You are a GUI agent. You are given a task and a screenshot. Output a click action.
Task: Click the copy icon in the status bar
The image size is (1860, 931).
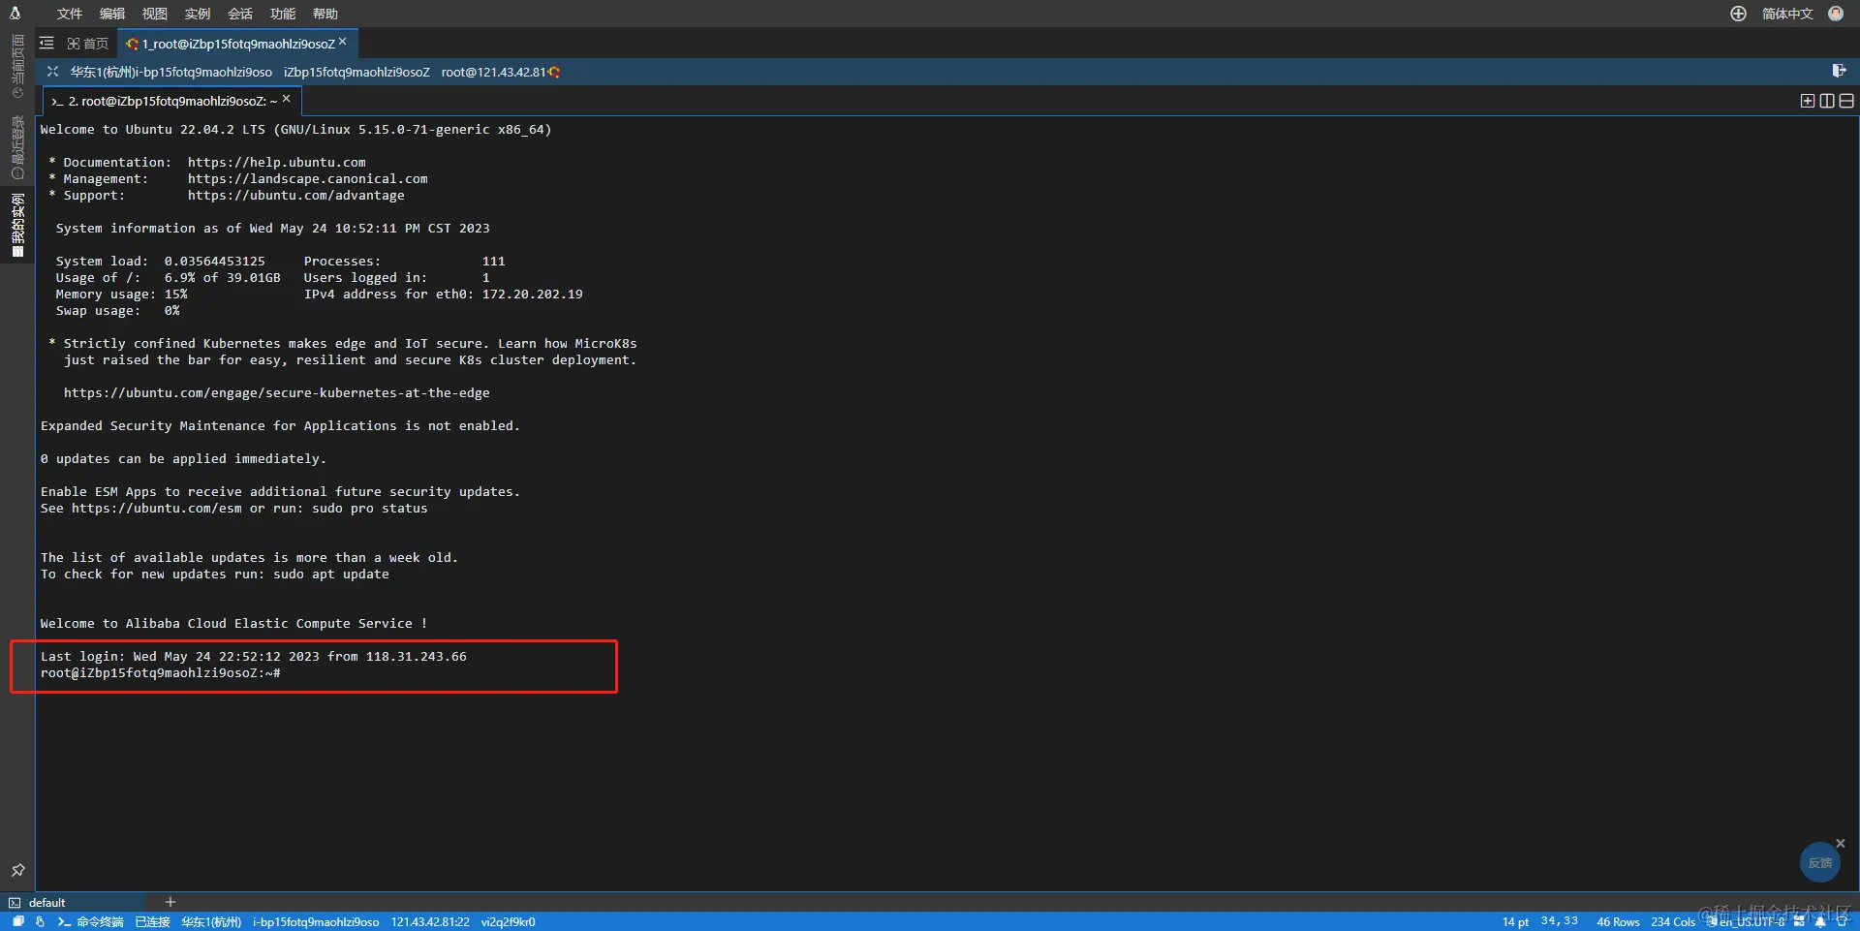tap(17, 922)
